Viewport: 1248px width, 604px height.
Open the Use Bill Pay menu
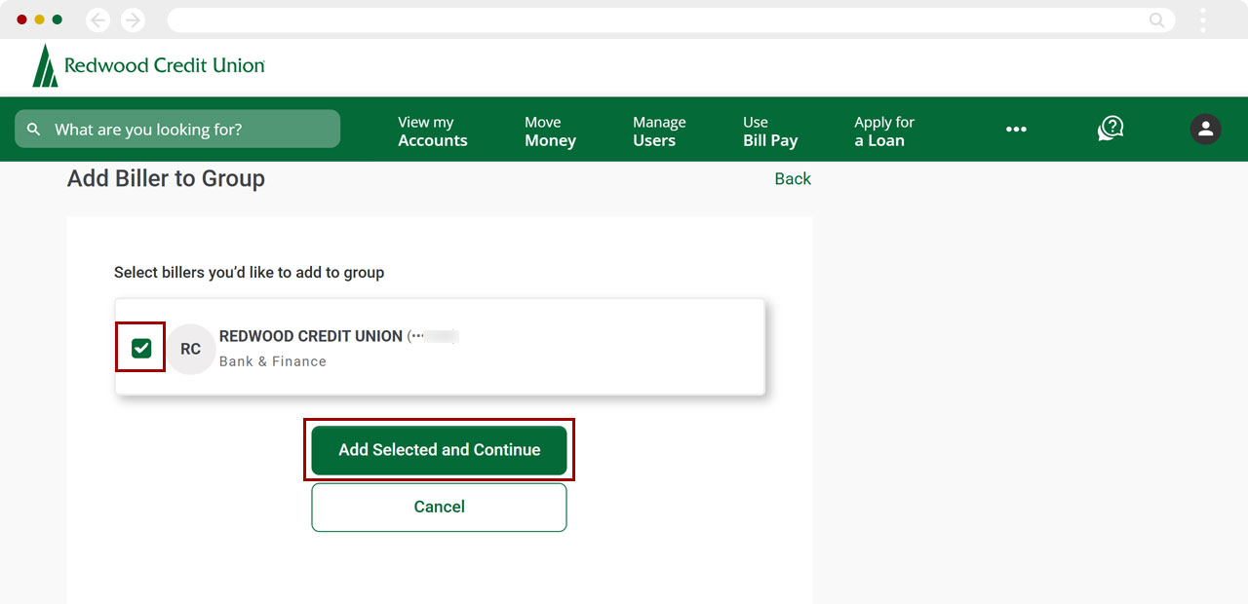click(771, 131)
